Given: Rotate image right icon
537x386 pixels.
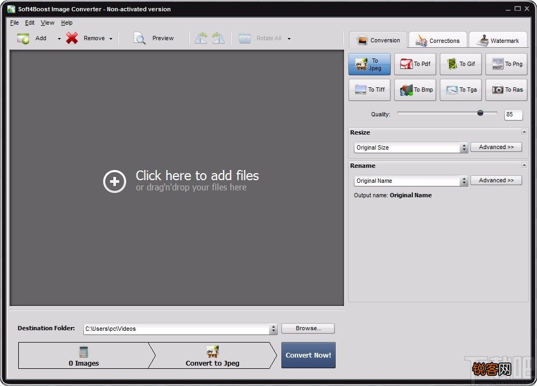Looking at the screenshot, I should (x=218, y=38).
